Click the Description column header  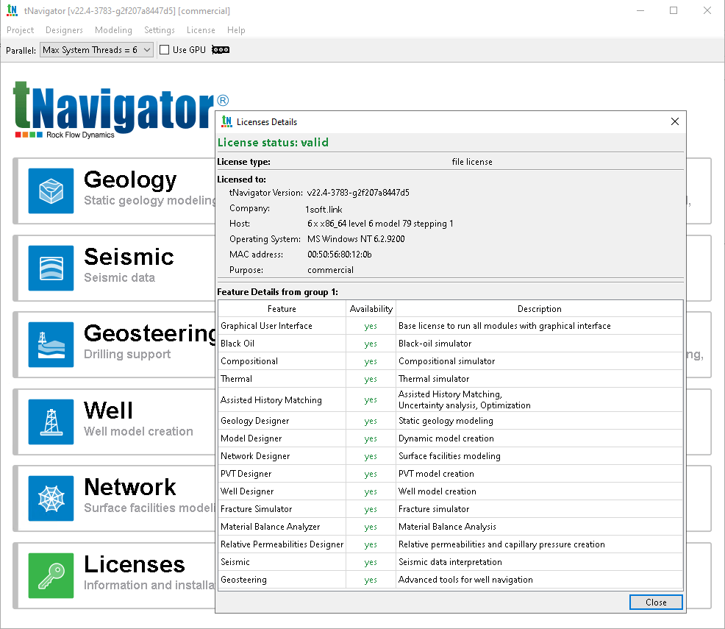pyautogui.click(x=539, y=308)
